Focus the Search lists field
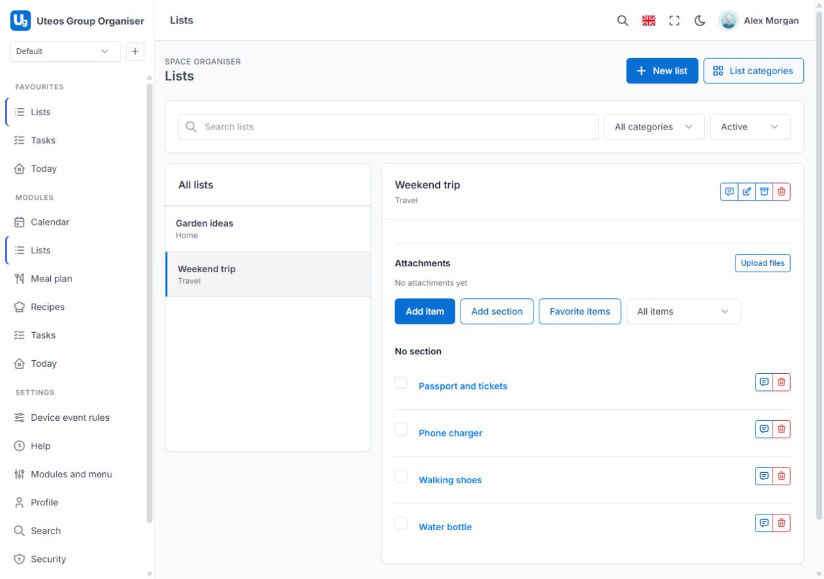Screen dimensions: 824x579 (388, 127)
